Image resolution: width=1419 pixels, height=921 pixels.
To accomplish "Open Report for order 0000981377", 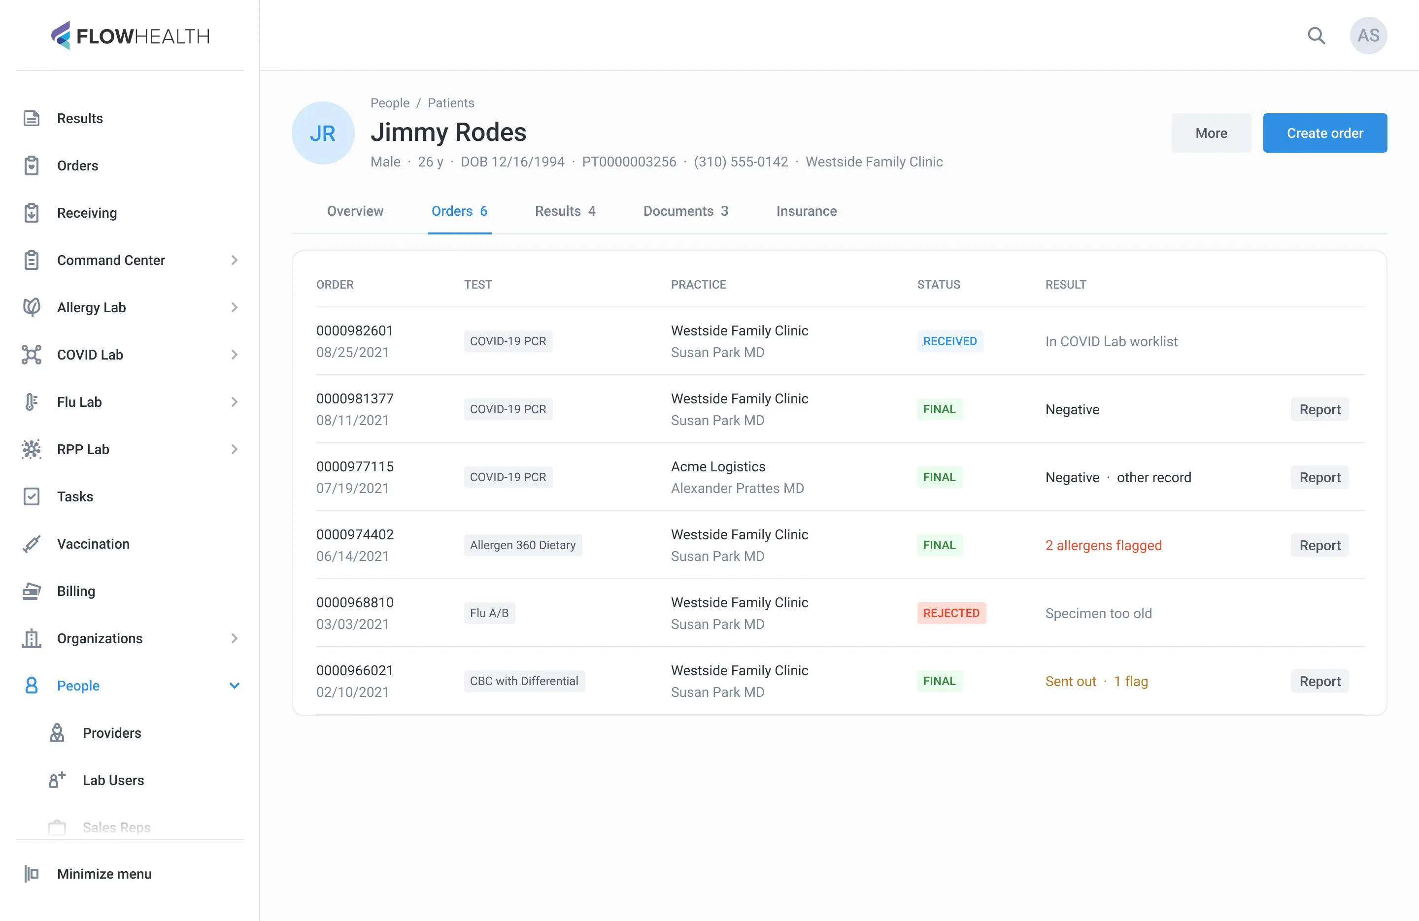I will [1319, 410].
